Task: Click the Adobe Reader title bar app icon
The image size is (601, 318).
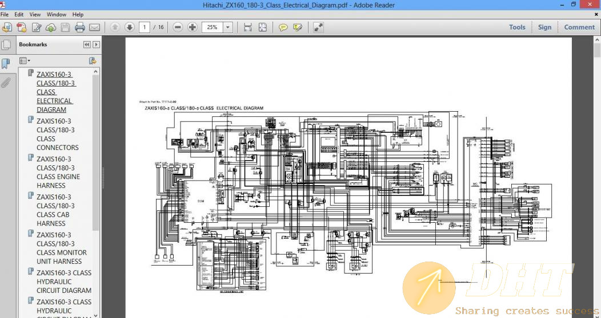Action: pos(2,5)
